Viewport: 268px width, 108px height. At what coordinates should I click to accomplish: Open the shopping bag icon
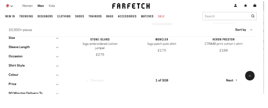[x=255, y=5]
